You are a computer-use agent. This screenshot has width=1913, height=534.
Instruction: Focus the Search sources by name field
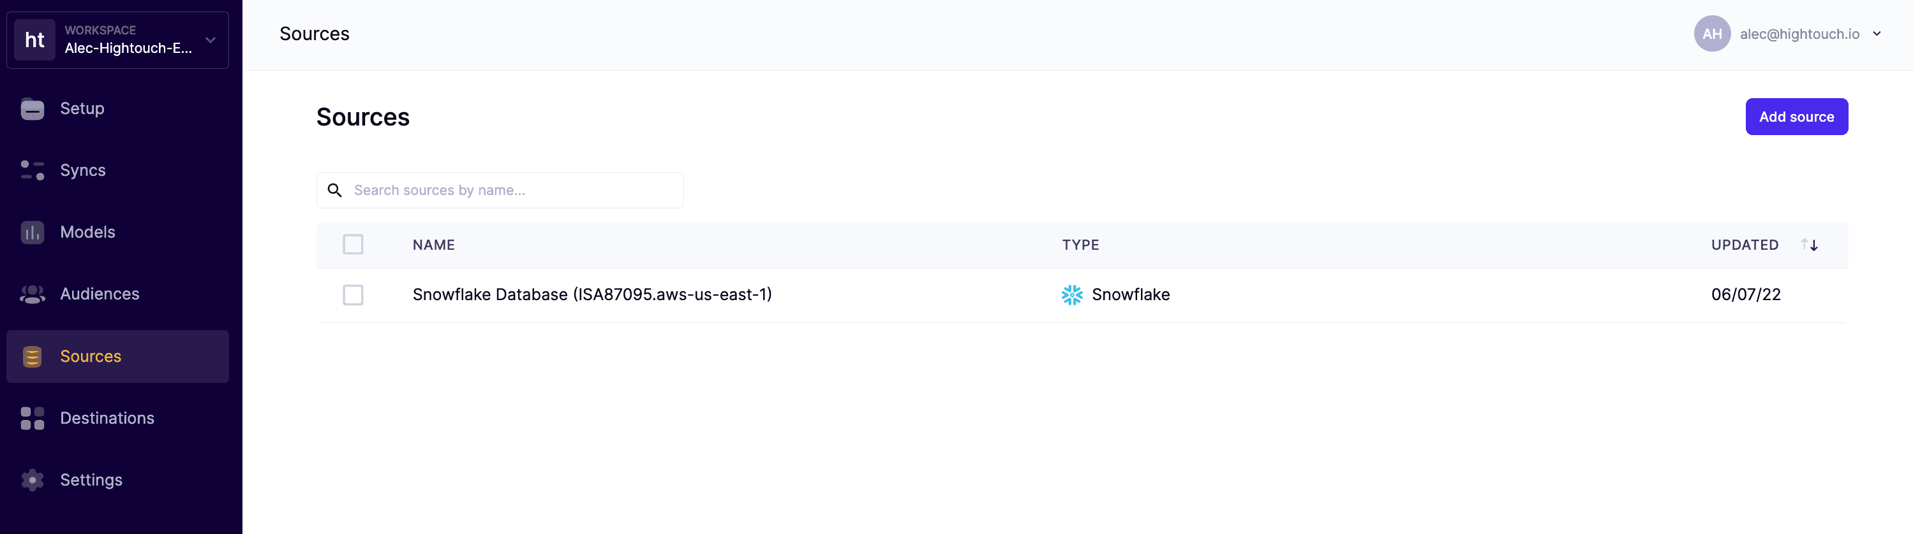[512, 191]
